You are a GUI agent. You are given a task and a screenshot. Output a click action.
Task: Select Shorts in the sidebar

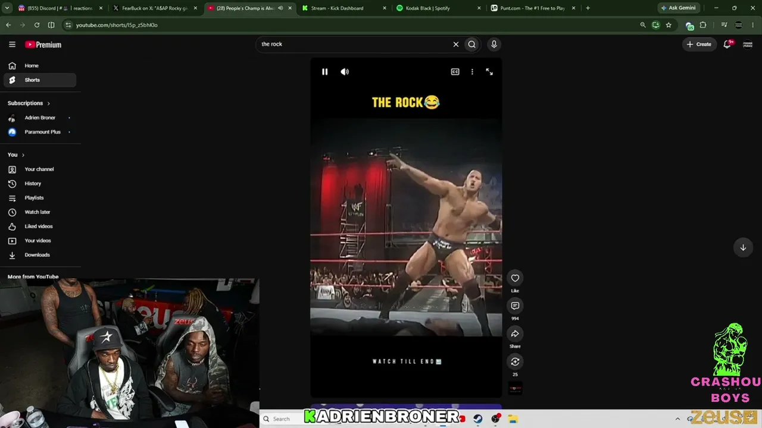pos(40,80)
